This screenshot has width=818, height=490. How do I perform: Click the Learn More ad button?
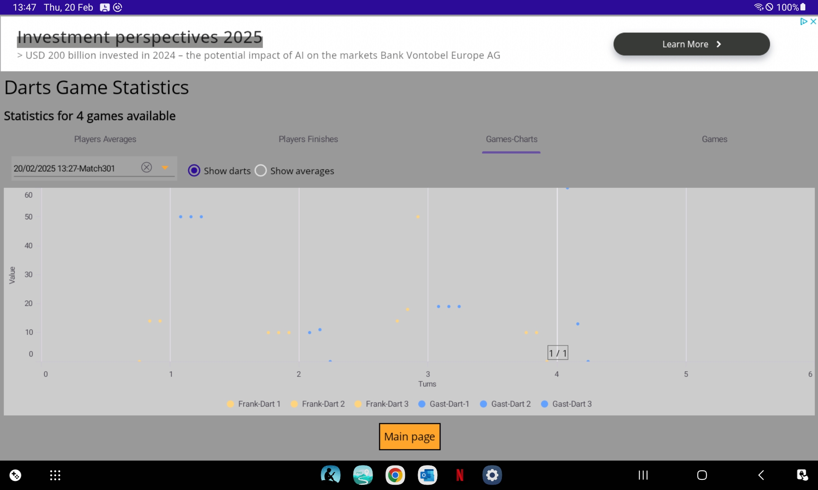pos(691,44)
